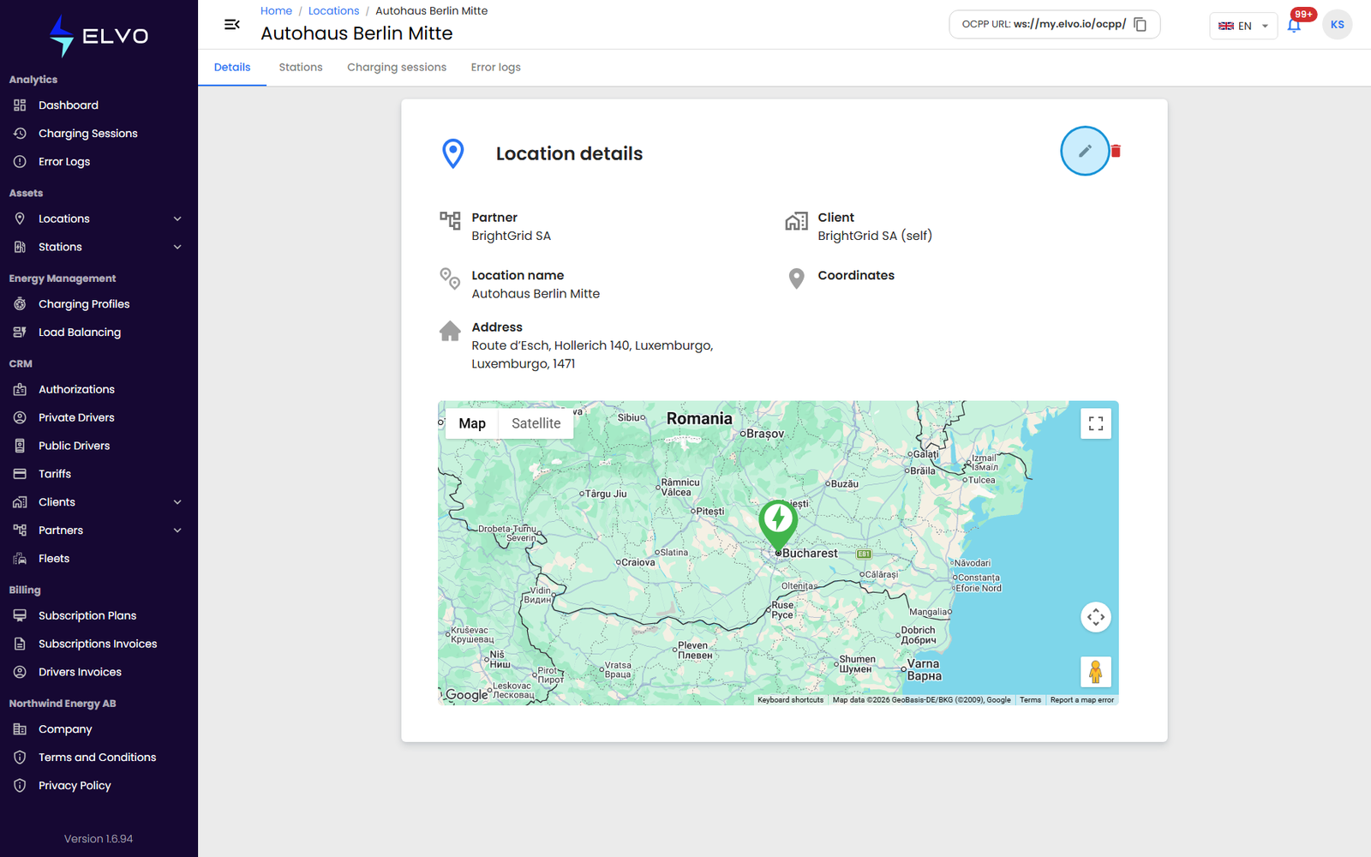The image size is (1371, 857).
Task: Click Report a map error
Action: click(x=1082, y=700)
